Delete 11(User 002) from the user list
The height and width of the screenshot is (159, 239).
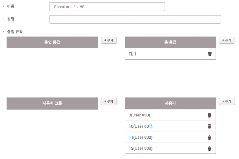pyautogui.click(x=210, y=138)
